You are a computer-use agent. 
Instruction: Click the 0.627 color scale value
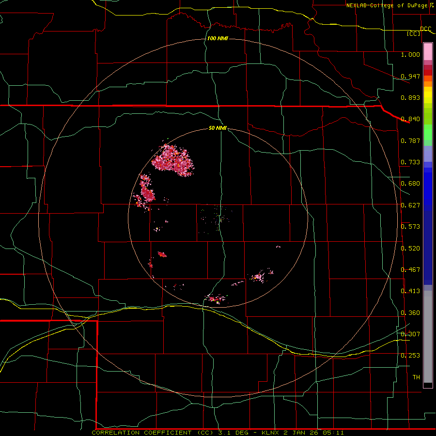(410, 205)
